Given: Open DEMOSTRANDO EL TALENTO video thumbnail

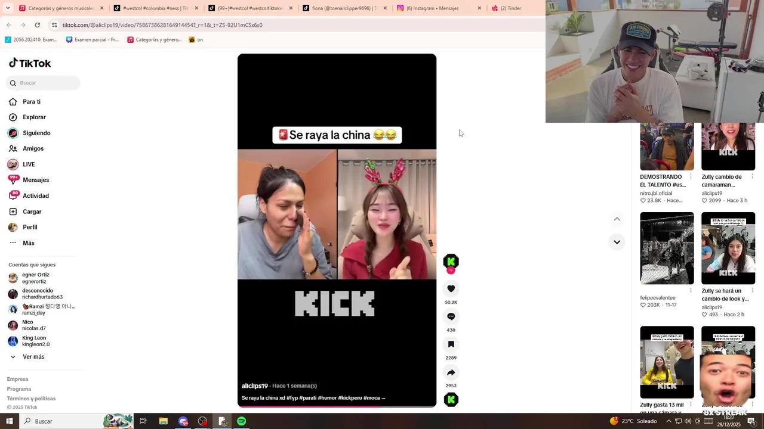Looking at the screenshot, I should tap(667, 147).
